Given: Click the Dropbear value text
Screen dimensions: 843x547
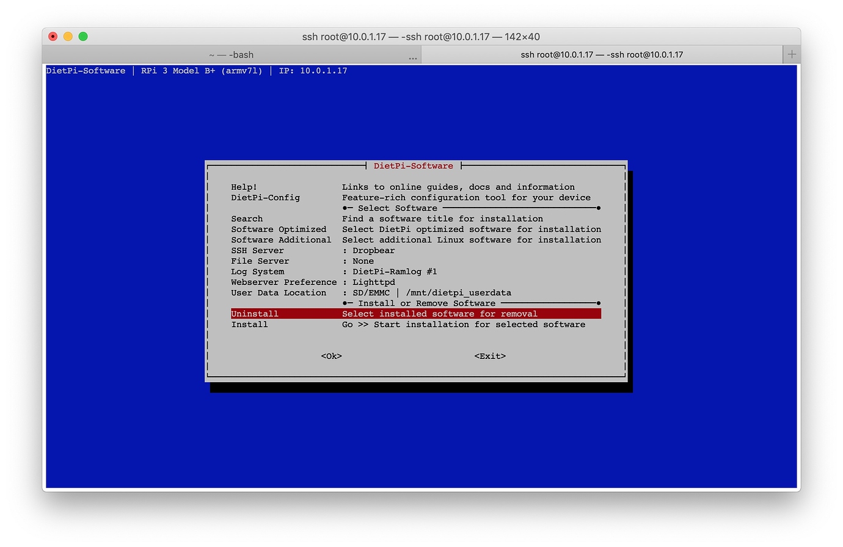Looking at the screenshot, I should (x=373, y=250).
